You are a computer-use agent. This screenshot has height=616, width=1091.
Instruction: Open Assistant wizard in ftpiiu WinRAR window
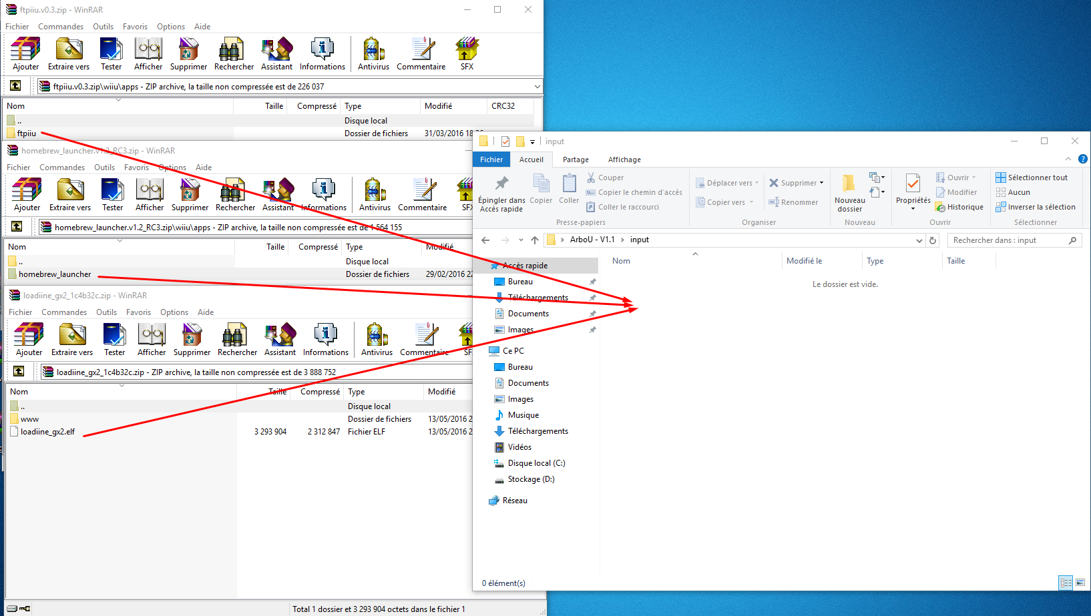[x=276, y=54]
